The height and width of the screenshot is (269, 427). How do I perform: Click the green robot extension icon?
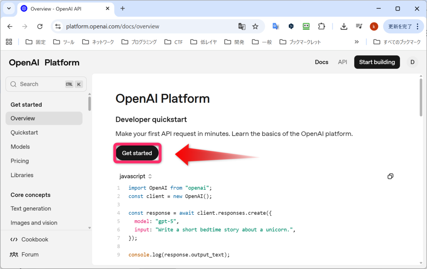click(x=306, y=26)
